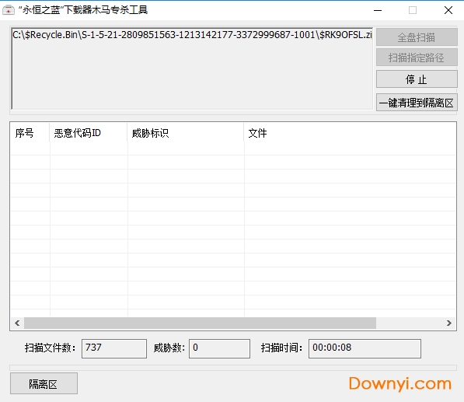Click the scan progress bar at bottom

click(233, 368)
